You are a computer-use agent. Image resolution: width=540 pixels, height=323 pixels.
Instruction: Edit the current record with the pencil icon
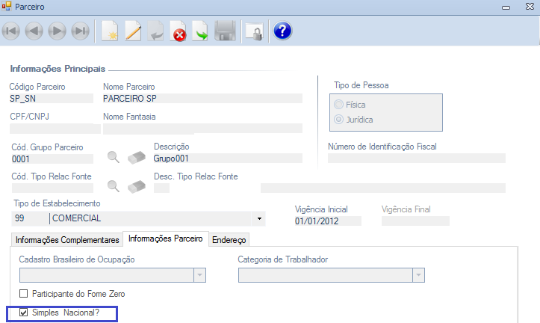(x=133, y=31)
